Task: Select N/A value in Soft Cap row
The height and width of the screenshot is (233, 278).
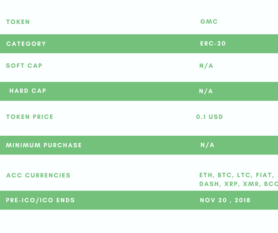Action: pos(206,66)
